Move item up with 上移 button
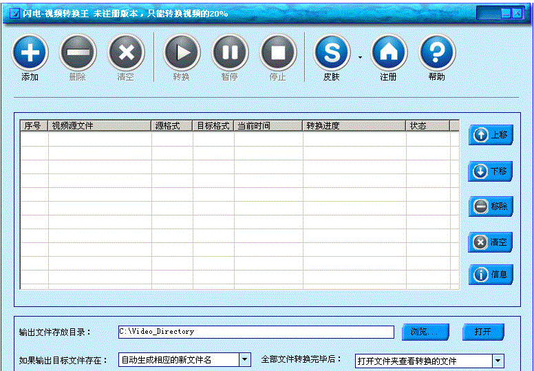Viewport: 534px width, 371px height. click(x=491, y=135)
